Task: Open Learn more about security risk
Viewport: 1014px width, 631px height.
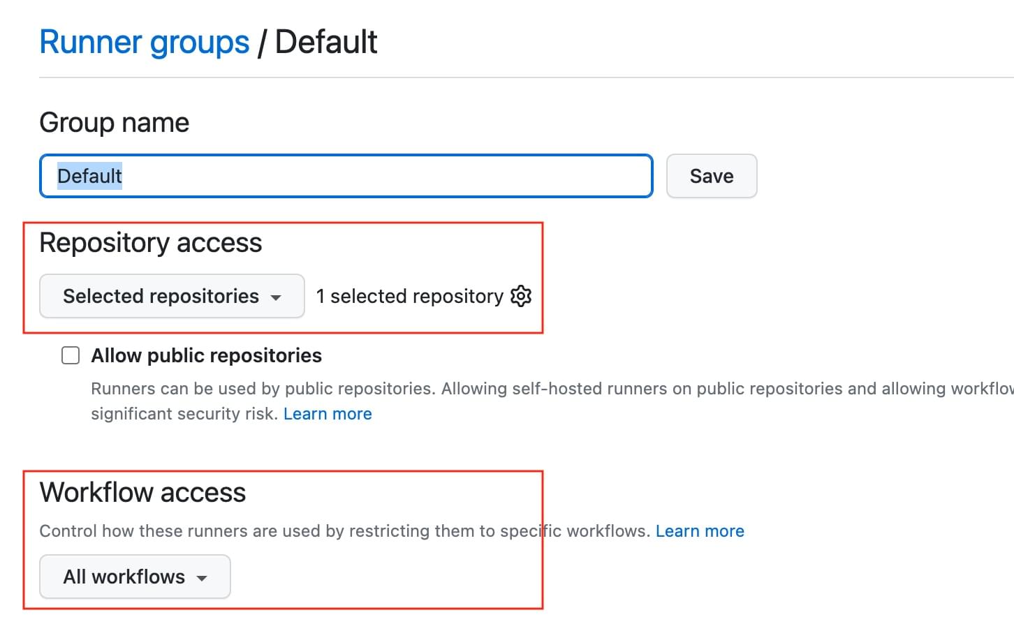Action: point(328,414)
